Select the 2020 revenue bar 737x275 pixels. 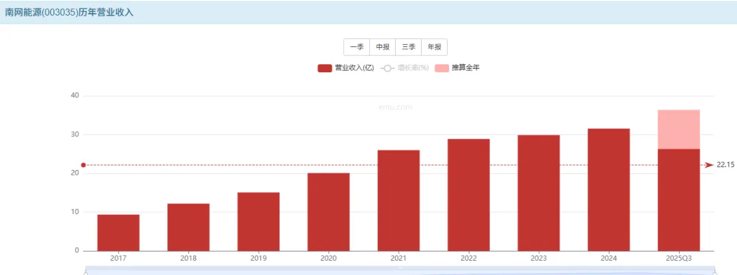(x=328, y=212)
